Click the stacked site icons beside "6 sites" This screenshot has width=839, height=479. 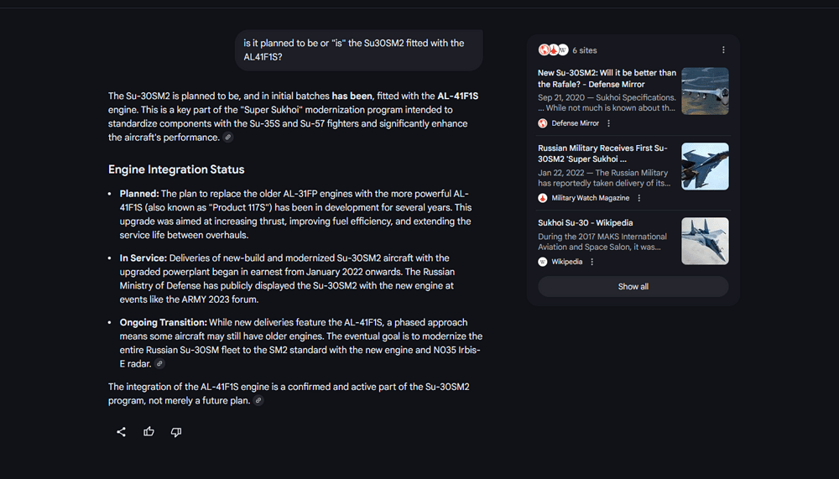coord(553,50)
